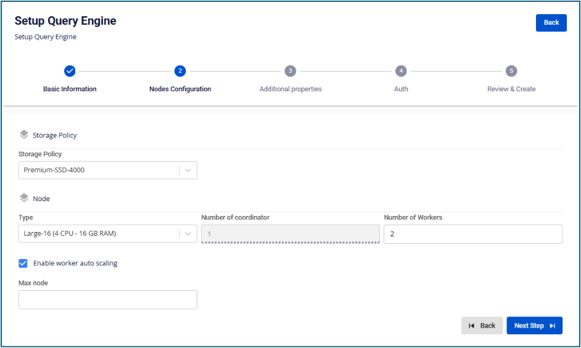Click the gray Back button beside Next Step
The image size is (581, 348).
482,326
